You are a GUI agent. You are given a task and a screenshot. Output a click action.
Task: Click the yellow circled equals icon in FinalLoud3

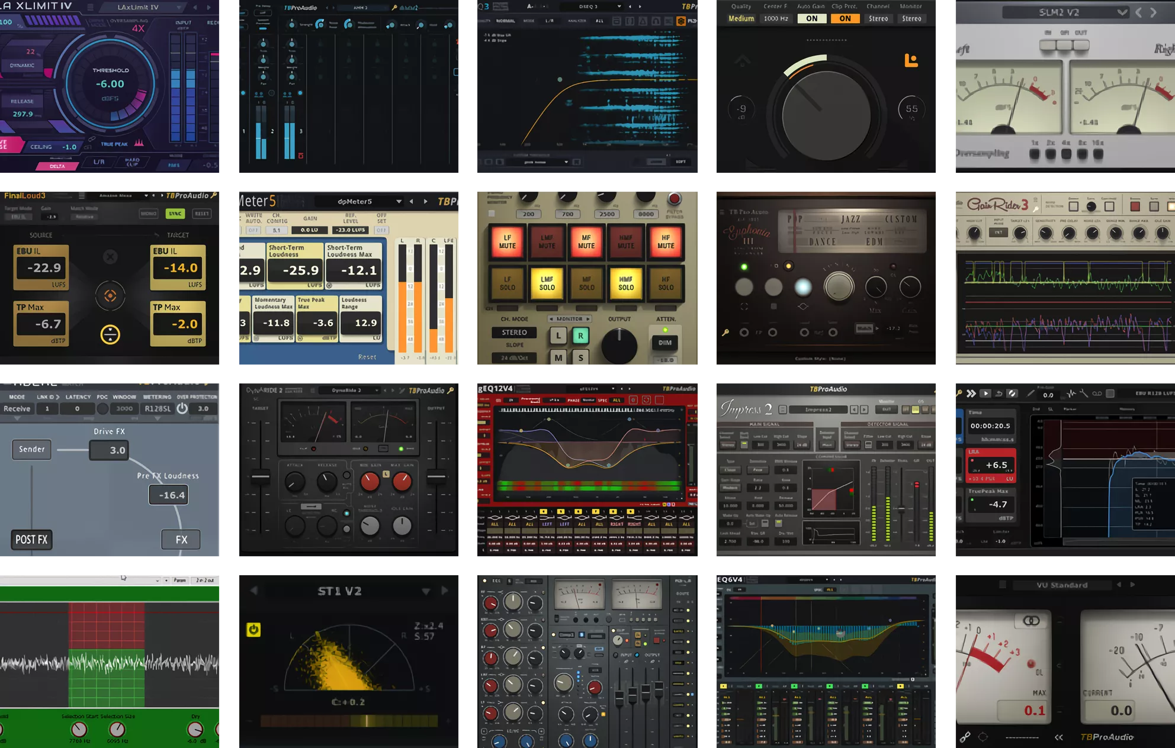point(110,334)
